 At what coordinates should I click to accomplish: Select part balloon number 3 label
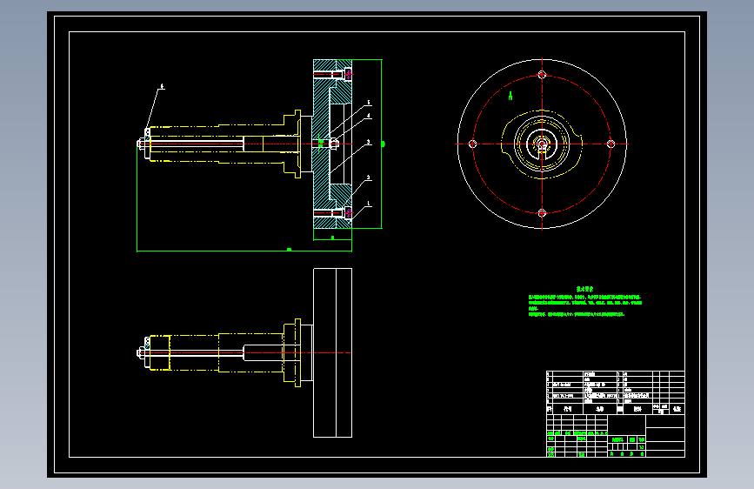click(369, 142)
